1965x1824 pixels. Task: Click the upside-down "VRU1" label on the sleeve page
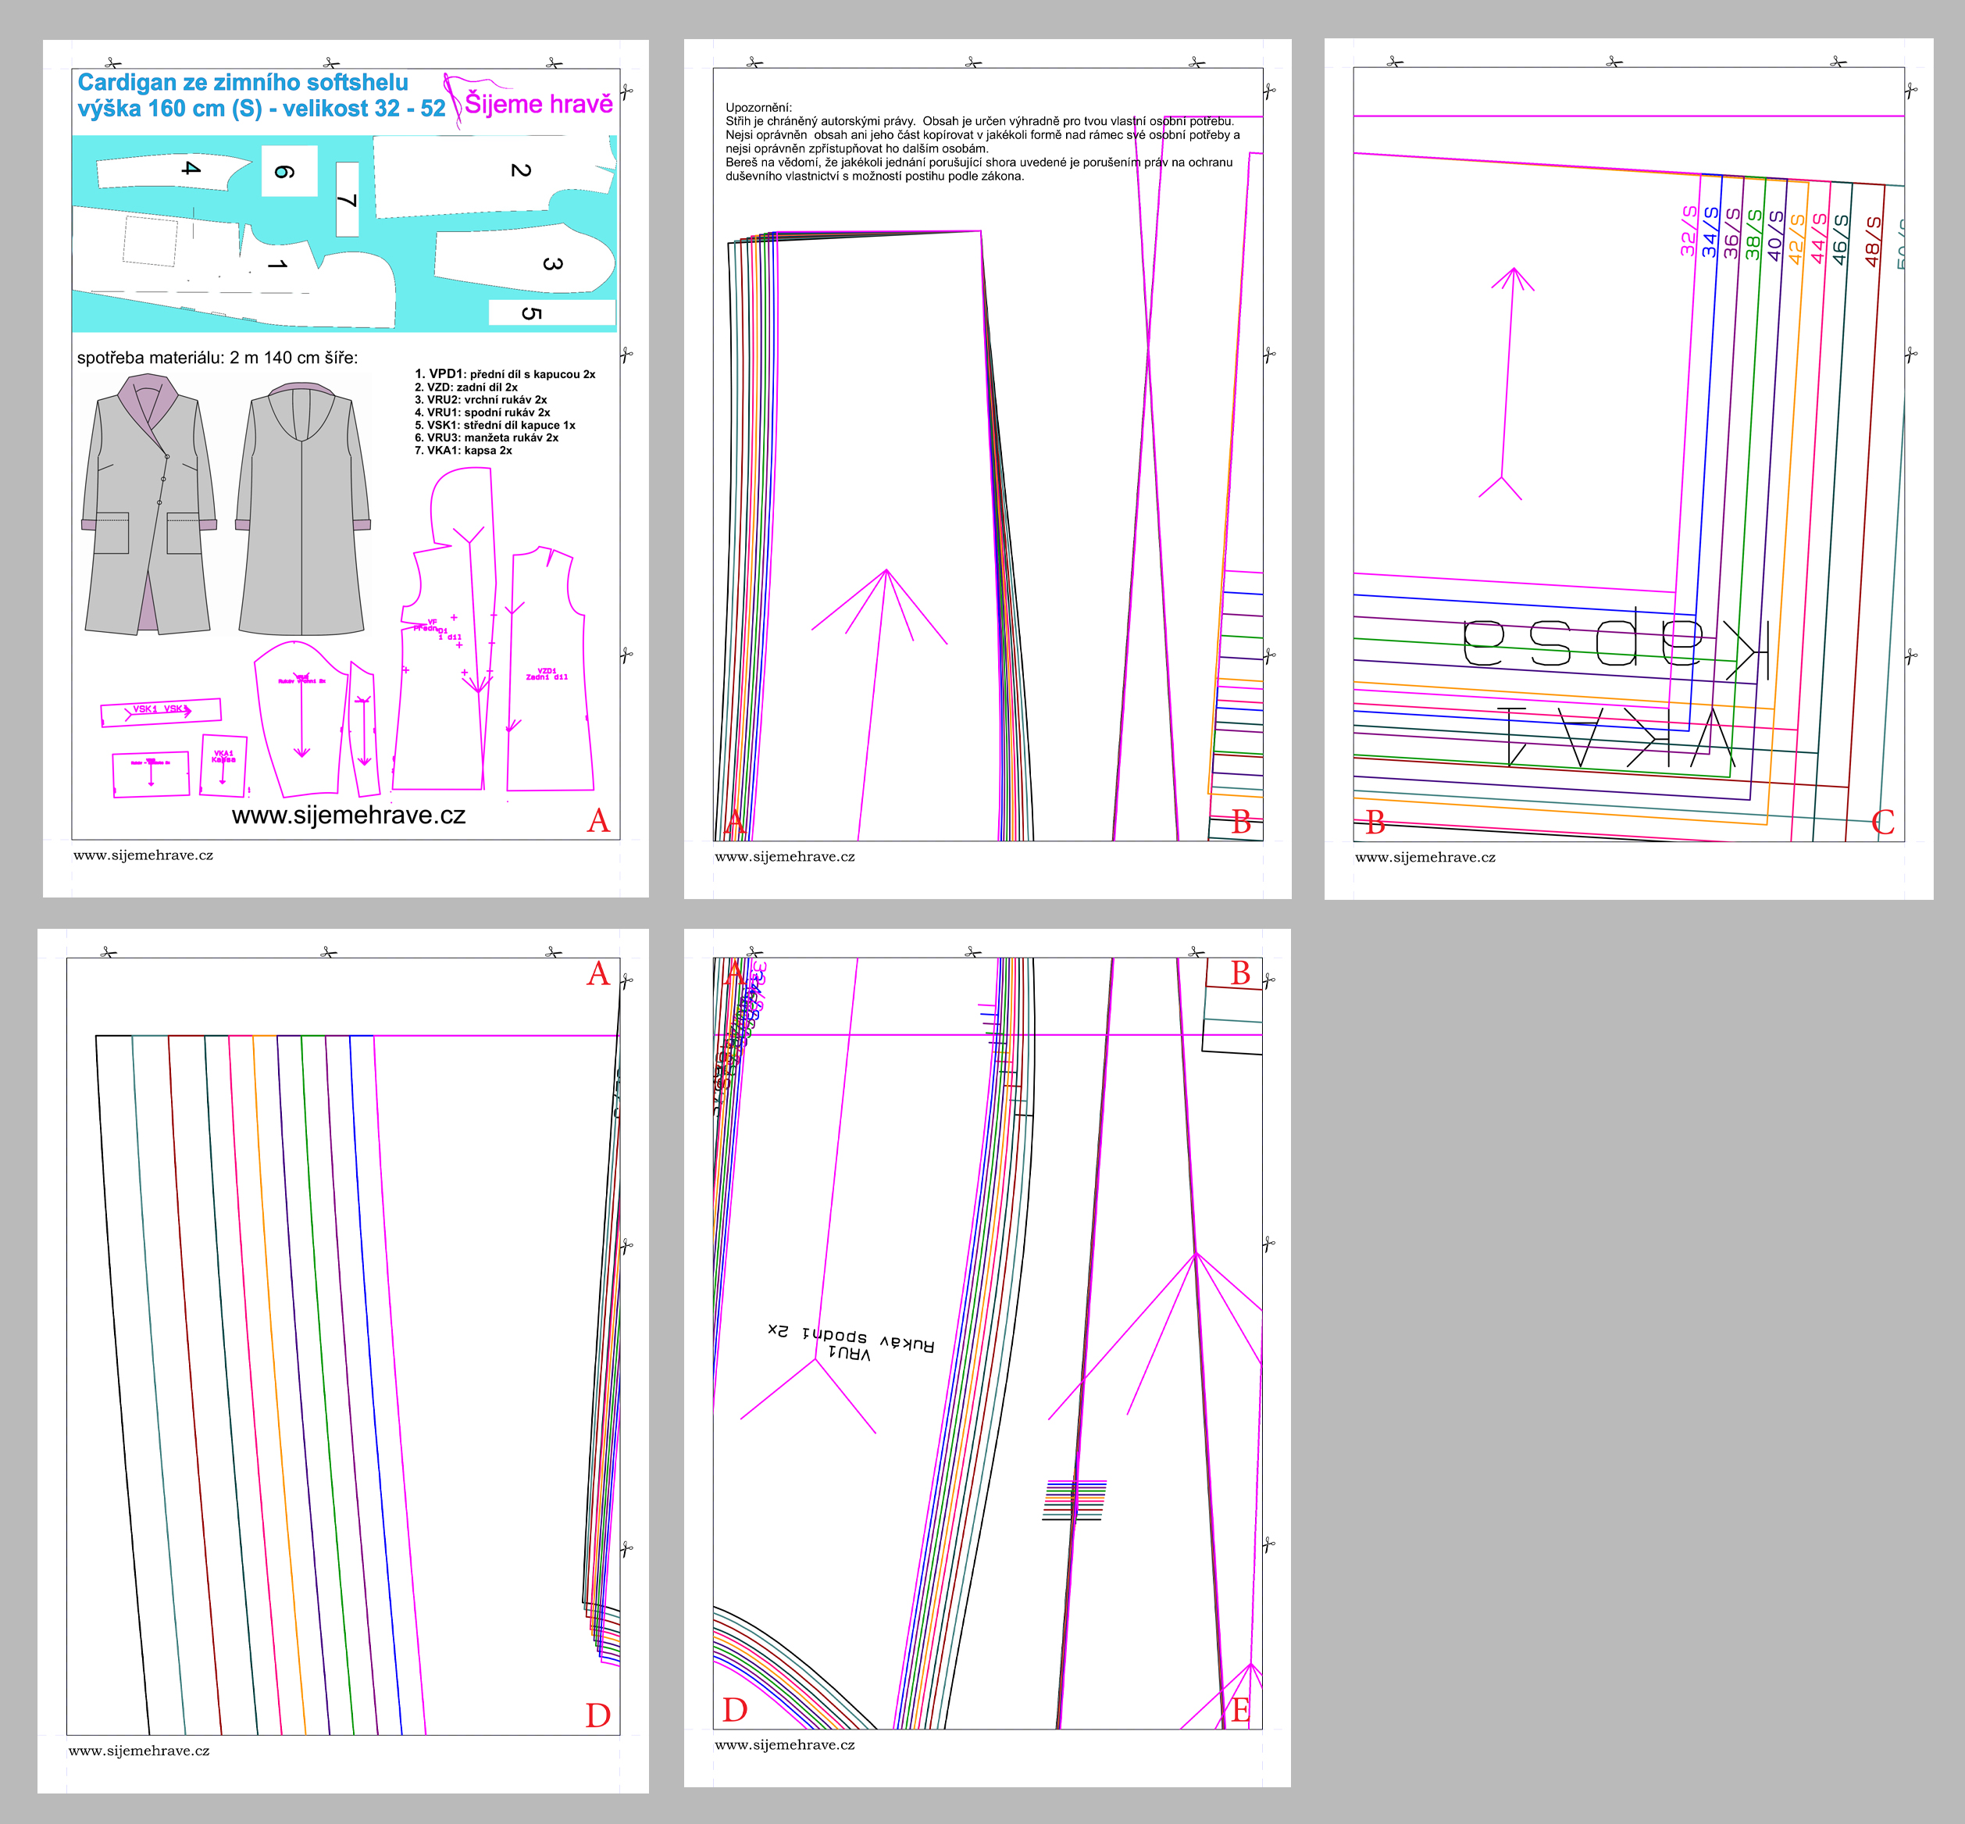click(x=850, y=1355)
